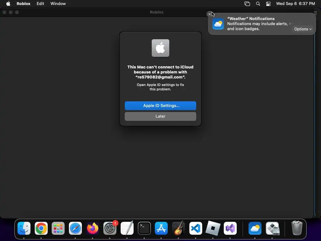Launch Terminal from the Dock

pyautogui.click(x=144, y=228)
